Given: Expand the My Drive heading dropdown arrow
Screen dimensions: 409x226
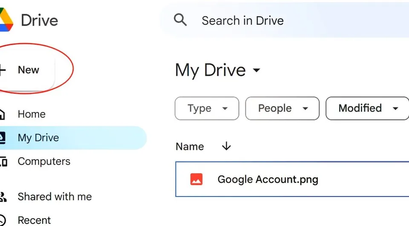Looking at the screenshot, I should click(x=256, y=70).
